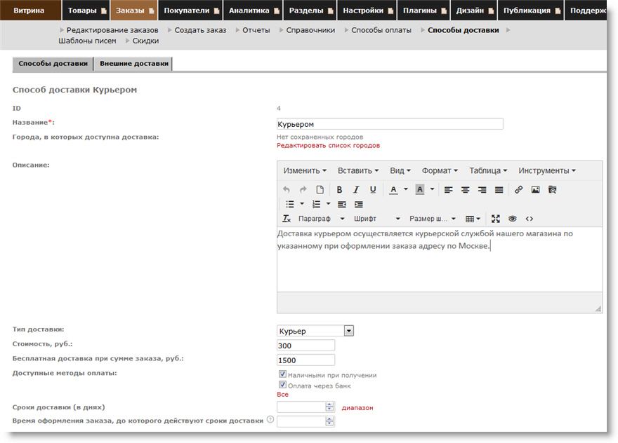Align text right

482,190
